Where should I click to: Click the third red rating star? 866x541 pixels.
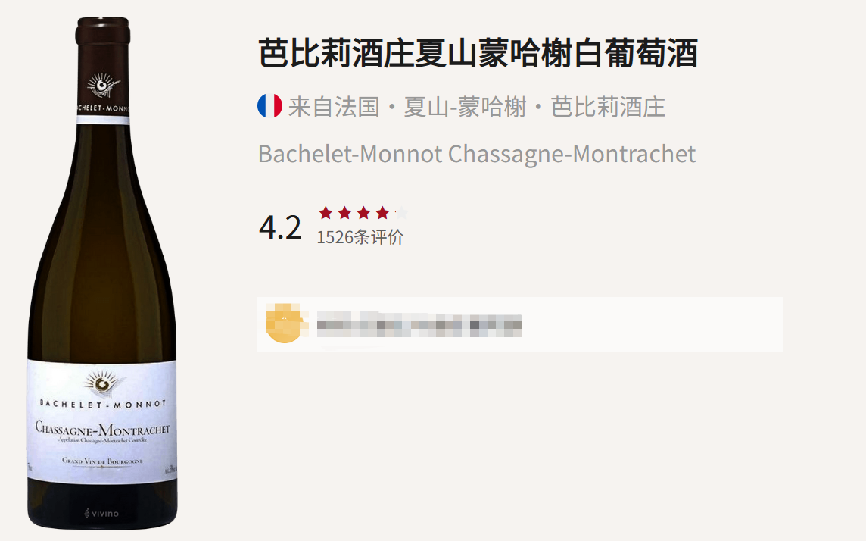pos(363,212)
